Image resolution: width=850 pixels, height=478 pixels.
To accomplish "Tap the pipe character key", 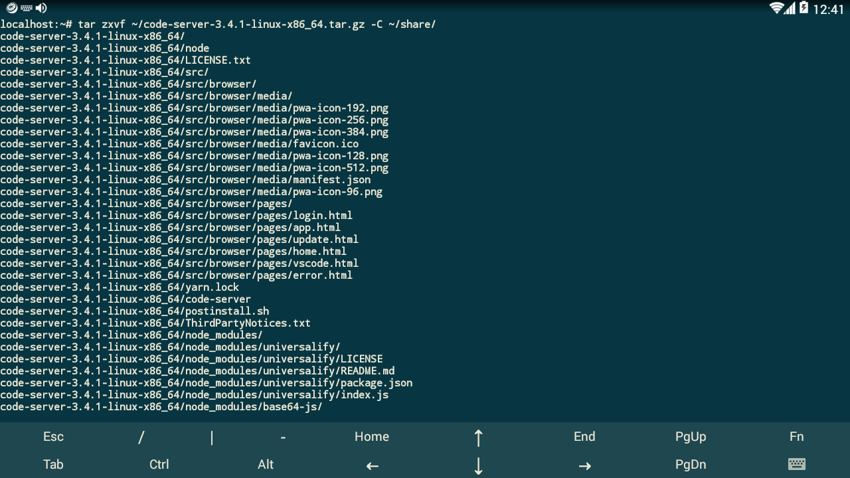I will tap(212, 436).
